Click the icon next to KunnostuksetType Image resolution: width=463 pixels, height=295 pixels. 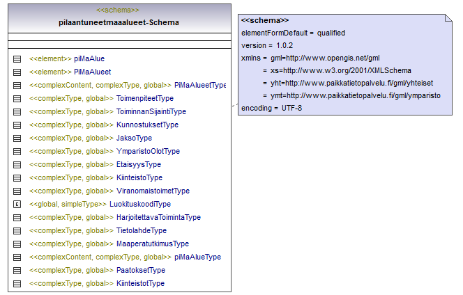[x=17, y=125]
